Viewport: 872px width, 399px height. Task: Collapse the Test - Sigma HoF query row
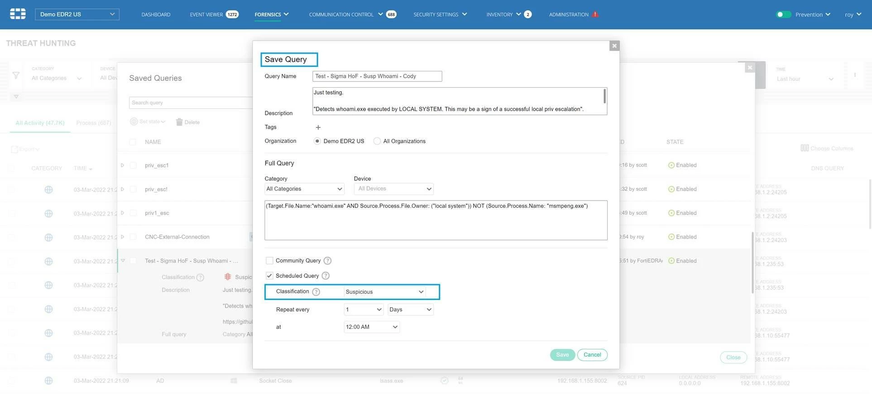click(x=123, y=261)
